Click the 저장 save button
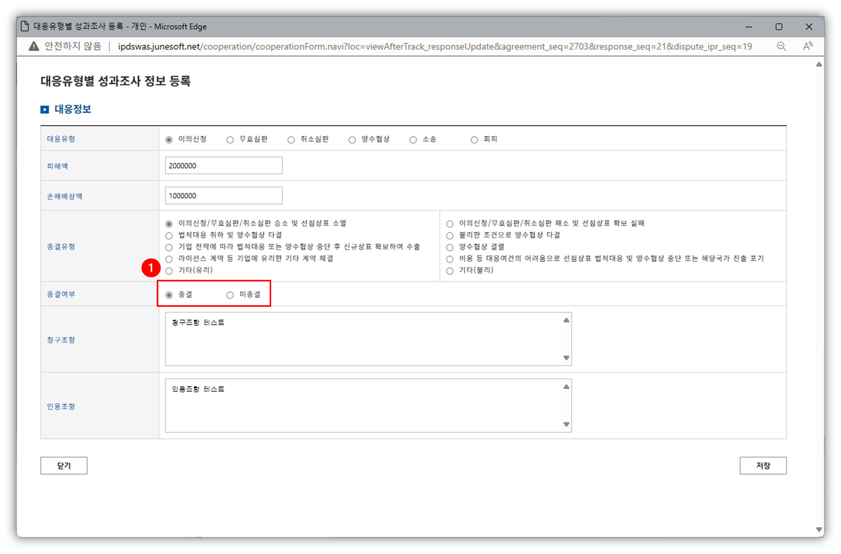Screen dimensions: 841x554 (763, 465)
